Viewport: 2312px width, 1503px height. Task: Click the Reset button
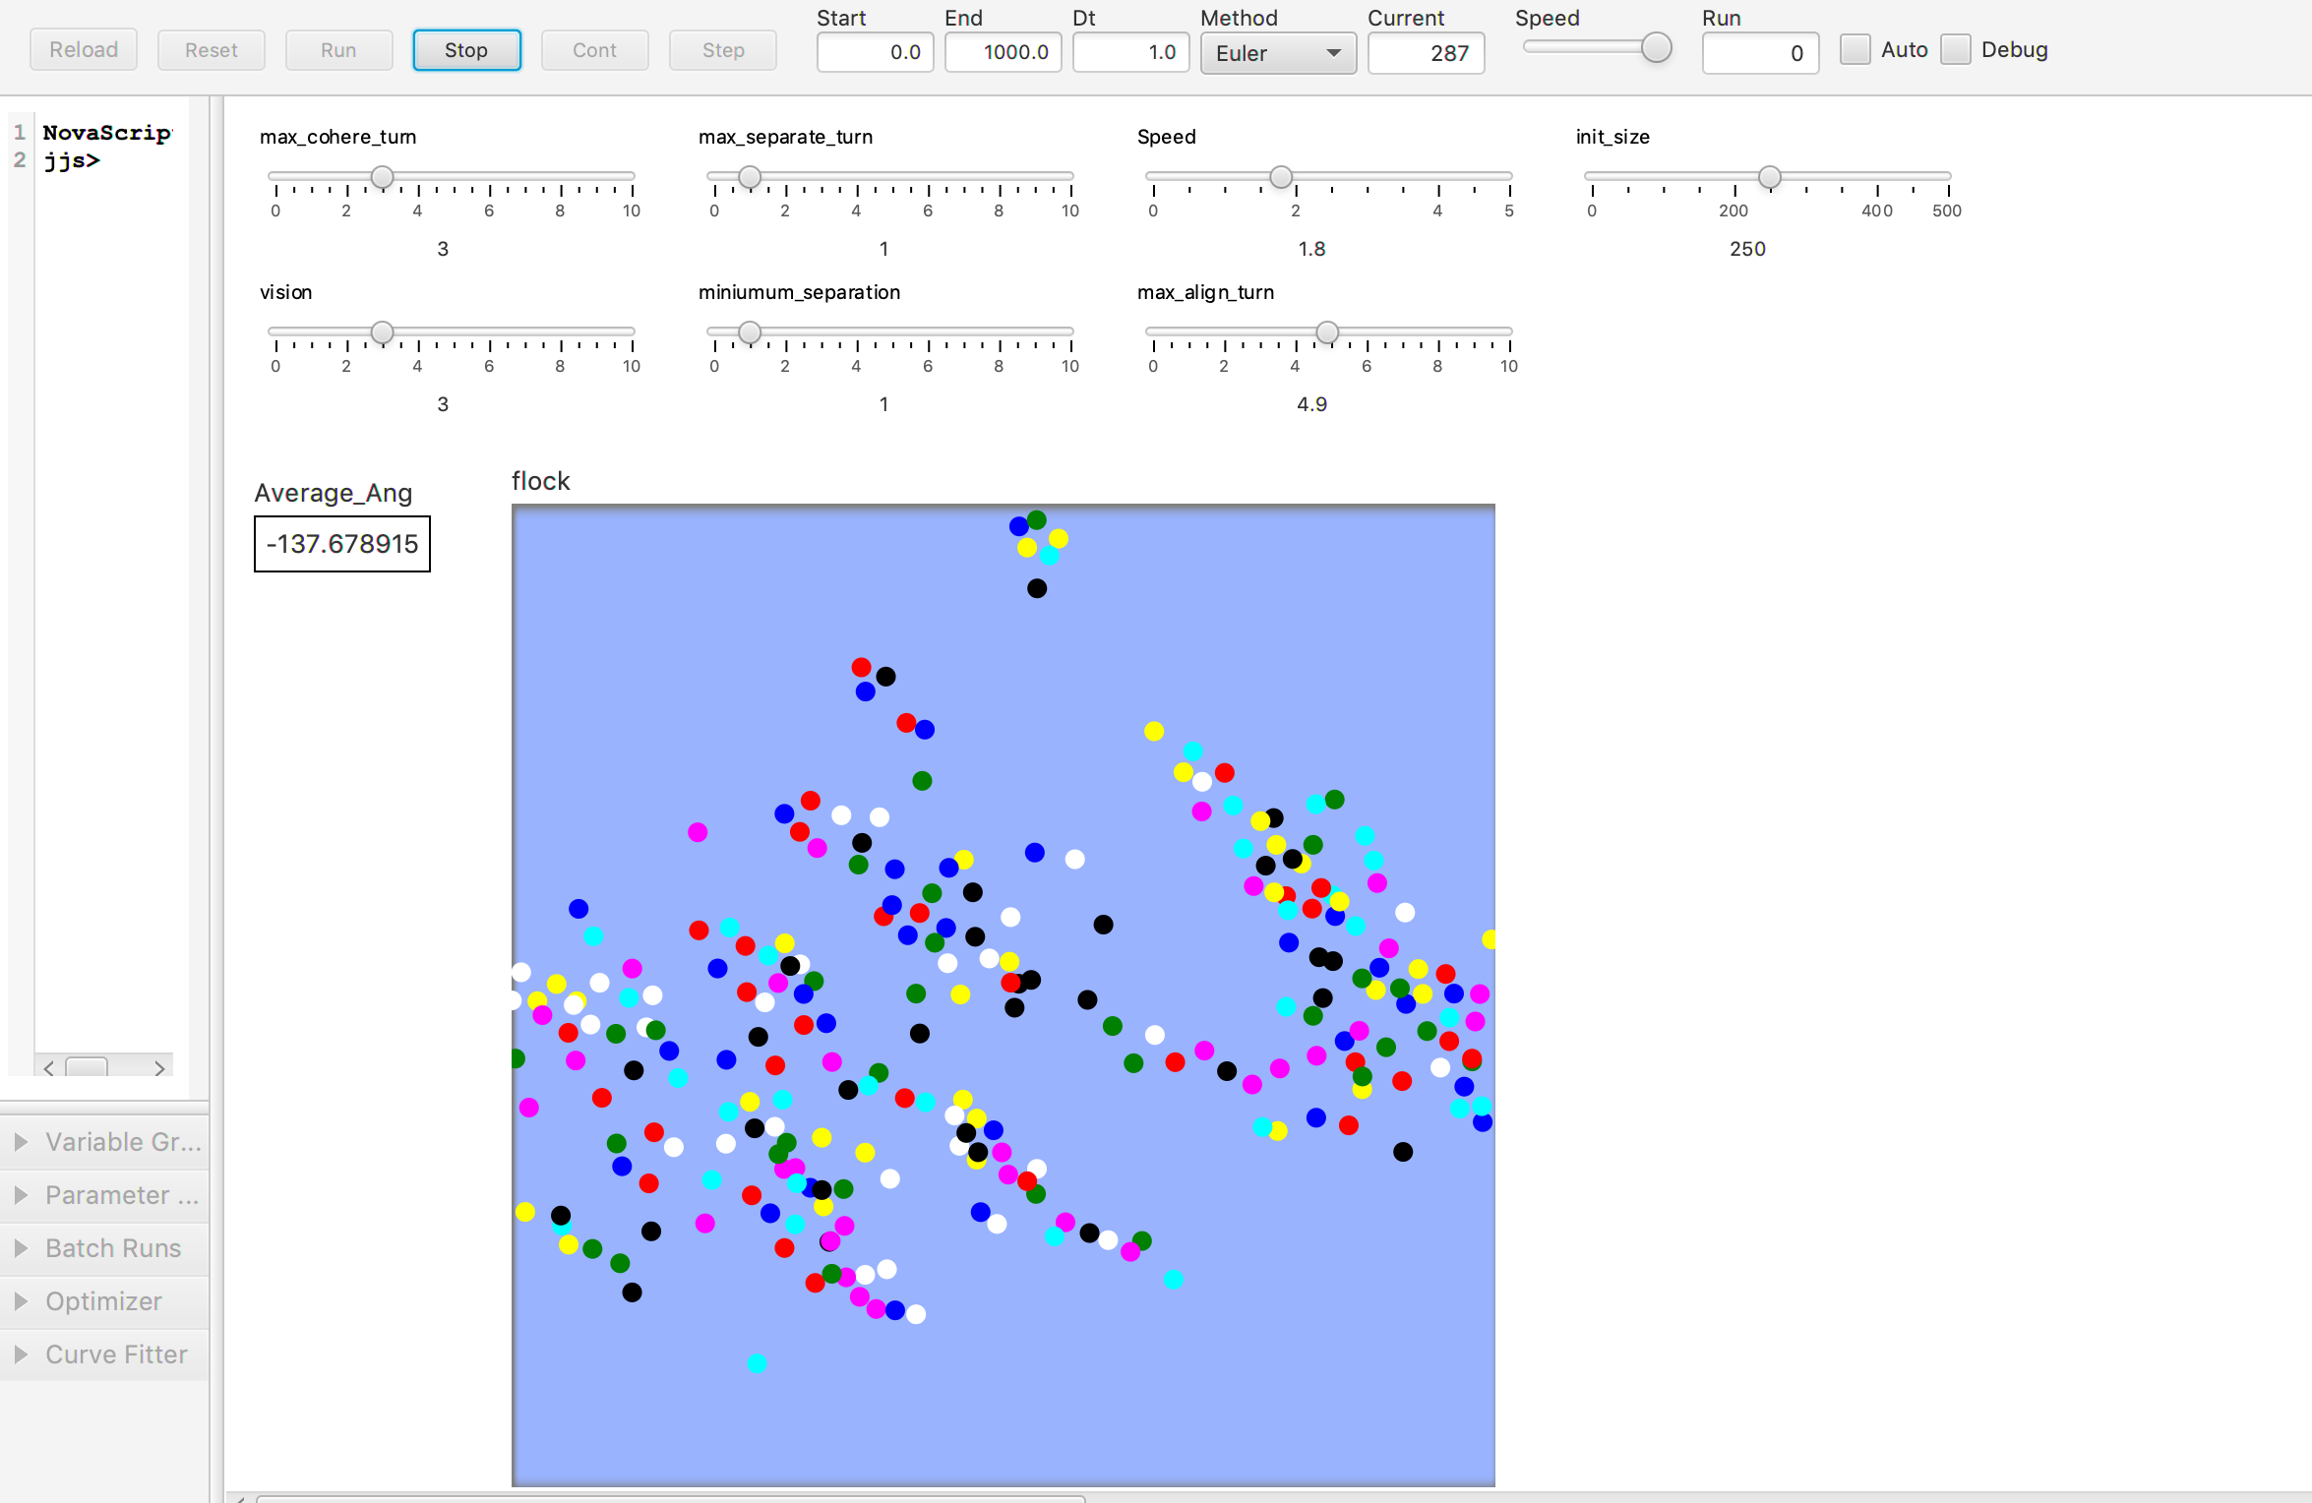212,50
